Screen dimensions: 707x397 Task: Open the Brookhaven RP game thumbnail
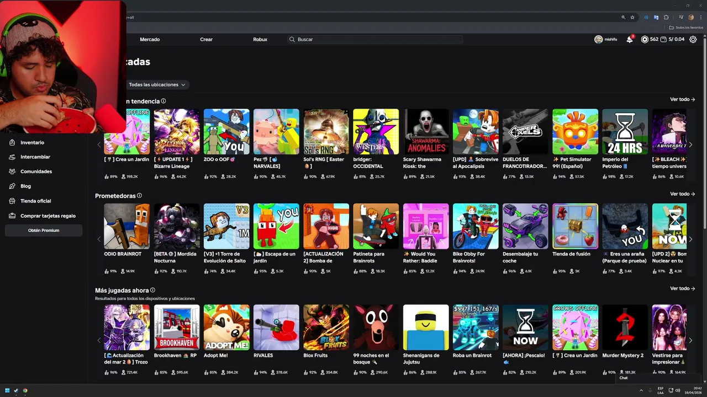[177, 327]
